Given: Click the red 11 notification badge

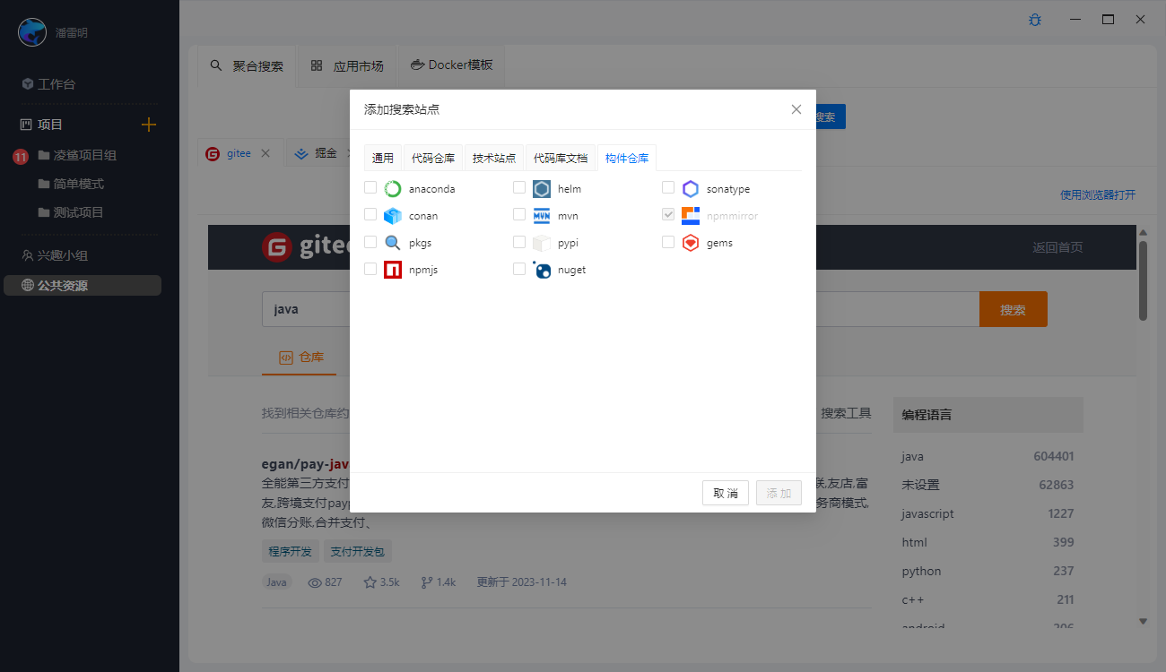Looking at the screenshot, I should (x=21, y=157).
